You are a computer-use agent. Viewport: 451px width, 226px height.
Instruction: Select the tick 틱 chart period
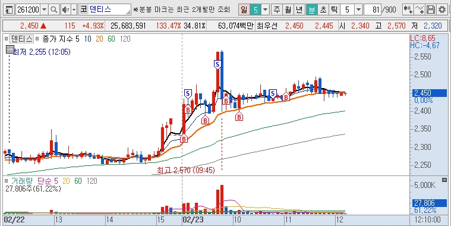pyautogui.click(x=334, y=10)
